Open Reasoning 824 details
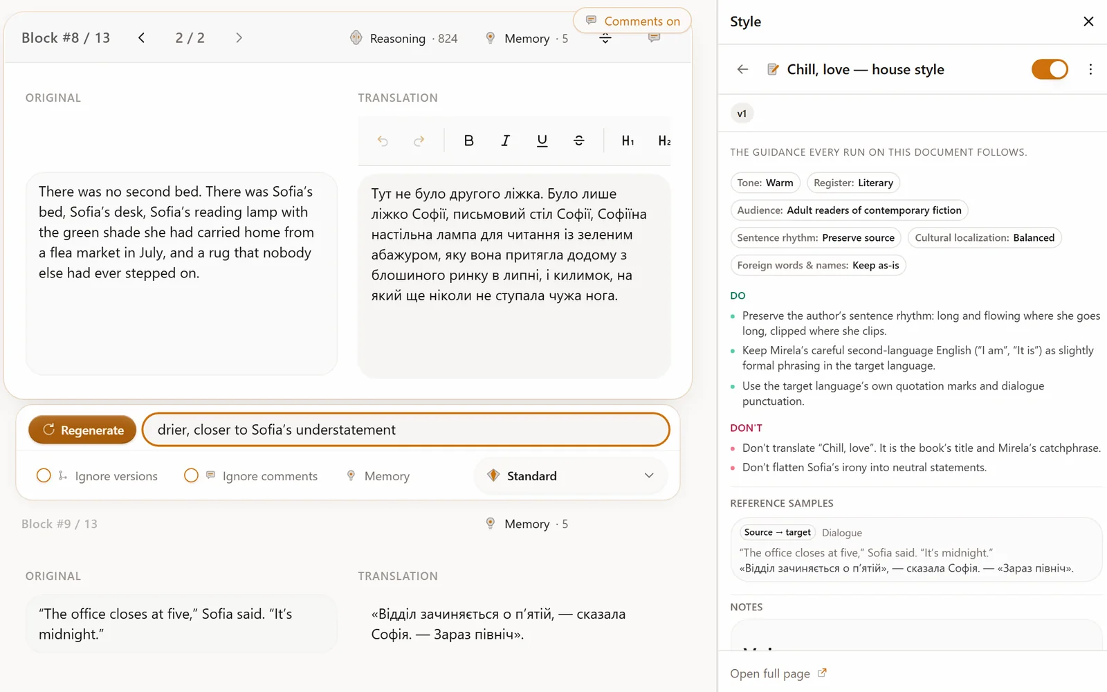1107x692 pixels. [403, 39]
